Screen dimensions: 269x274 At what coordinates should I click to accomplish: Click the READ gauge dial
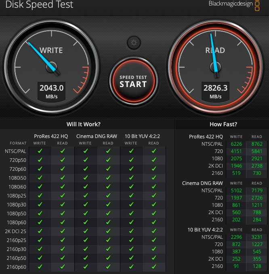point(215,67)
